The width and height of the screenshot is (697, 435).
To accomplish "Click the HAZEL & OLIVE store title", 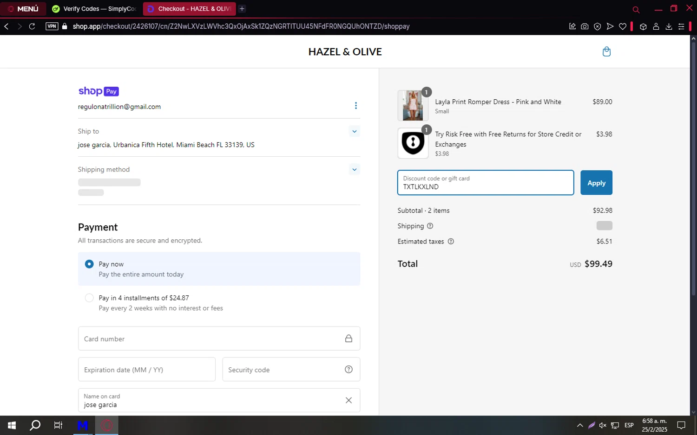I will [x=345, y=52].
